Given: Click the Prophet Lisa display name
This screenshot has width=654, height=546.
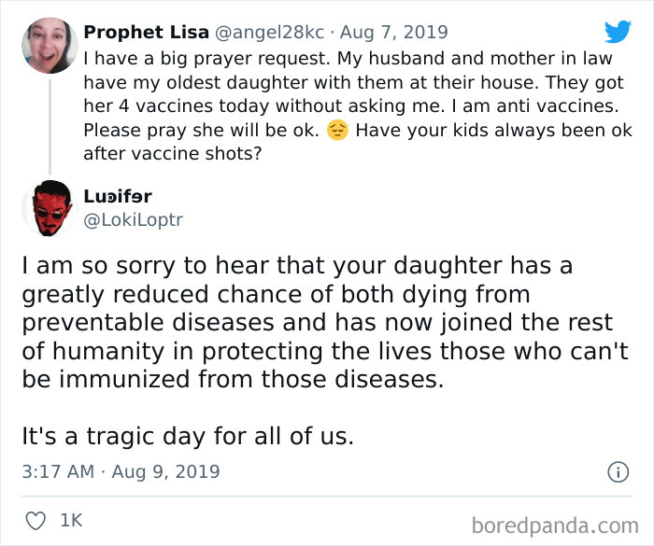Looking at the screenshot, I should (146, 32).
